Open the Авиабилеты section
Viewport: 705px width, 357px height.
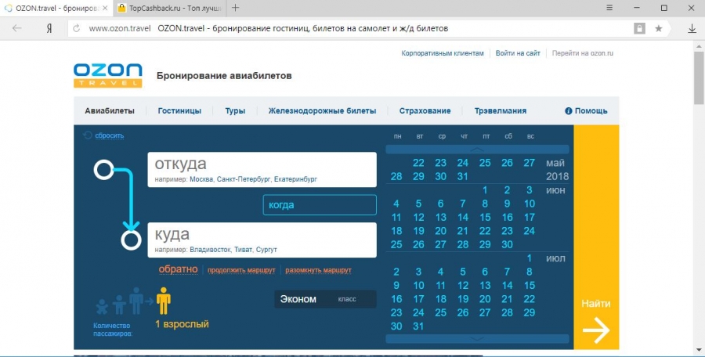point(110,110)
